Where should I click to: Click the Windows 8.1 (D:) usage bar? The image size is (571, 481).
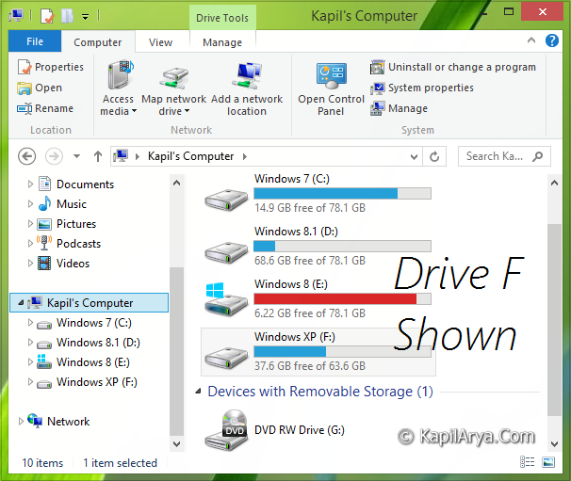[x=342, y=247]
